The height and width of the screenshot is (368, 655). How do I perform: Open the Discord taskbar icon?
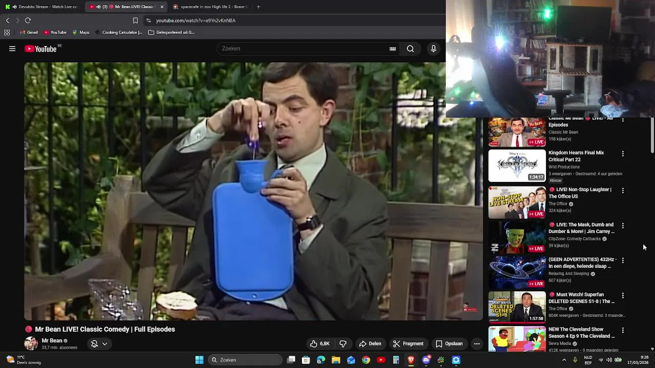click(426, 360)
